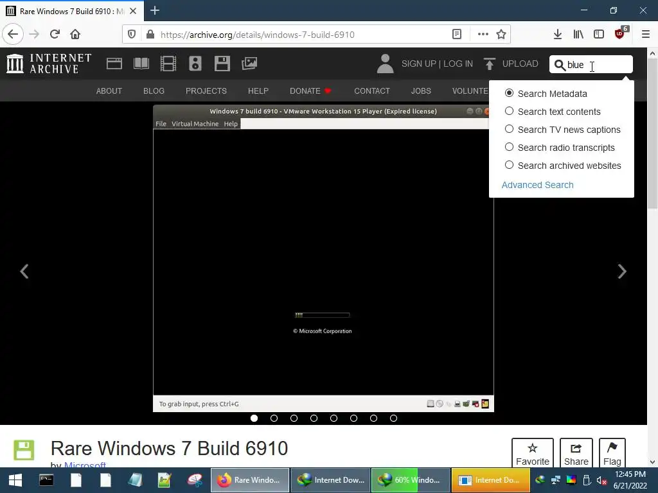Bookmark this page with the star icon

(501, 35)
